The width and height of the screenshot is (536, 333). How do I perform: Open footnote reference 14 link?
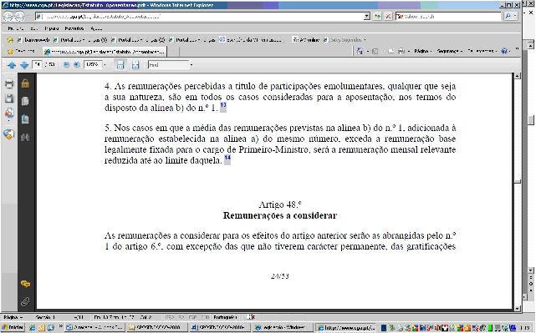pos(227,159)
